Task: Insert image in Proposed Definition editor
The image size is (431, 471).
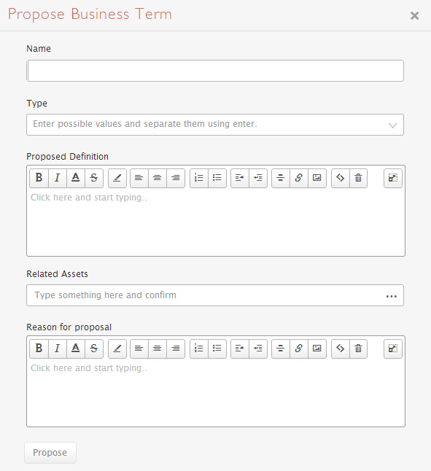Action: (317, 178)
